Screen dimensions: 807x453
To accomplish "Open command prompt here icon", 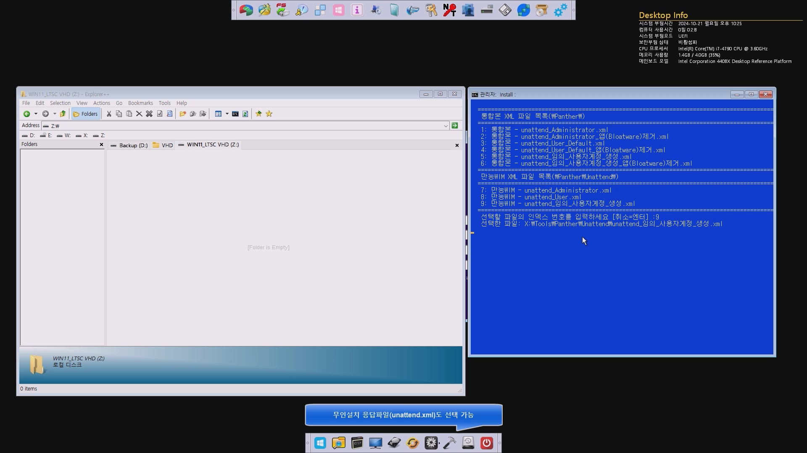I will pyautogui.click(x=235, y=114).
